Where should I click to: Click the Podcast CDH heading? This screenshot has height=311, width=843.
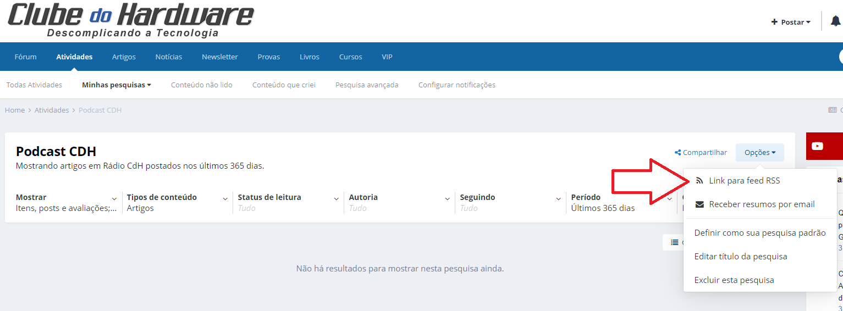coord(56,152)
